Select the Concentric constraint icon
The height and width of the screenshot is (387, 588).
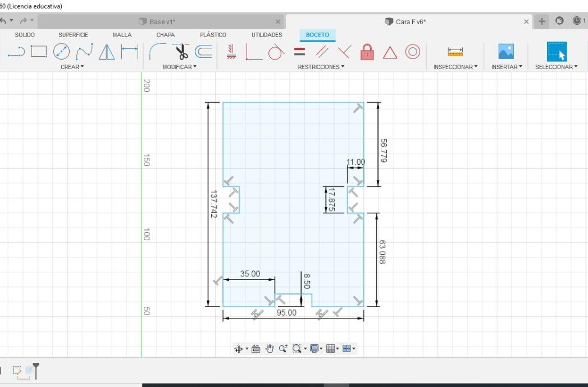(413, 52)
